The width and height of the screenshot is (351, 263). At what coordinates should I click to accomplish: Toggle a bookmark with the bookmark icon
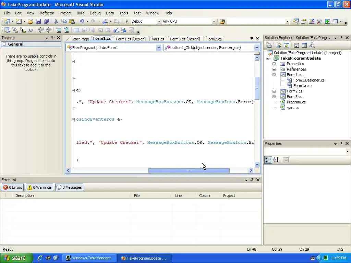(76, 30)
